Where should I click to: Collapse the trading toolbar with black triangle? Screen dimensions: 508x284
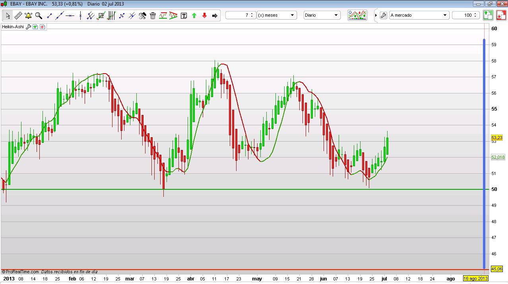[376, 16]
